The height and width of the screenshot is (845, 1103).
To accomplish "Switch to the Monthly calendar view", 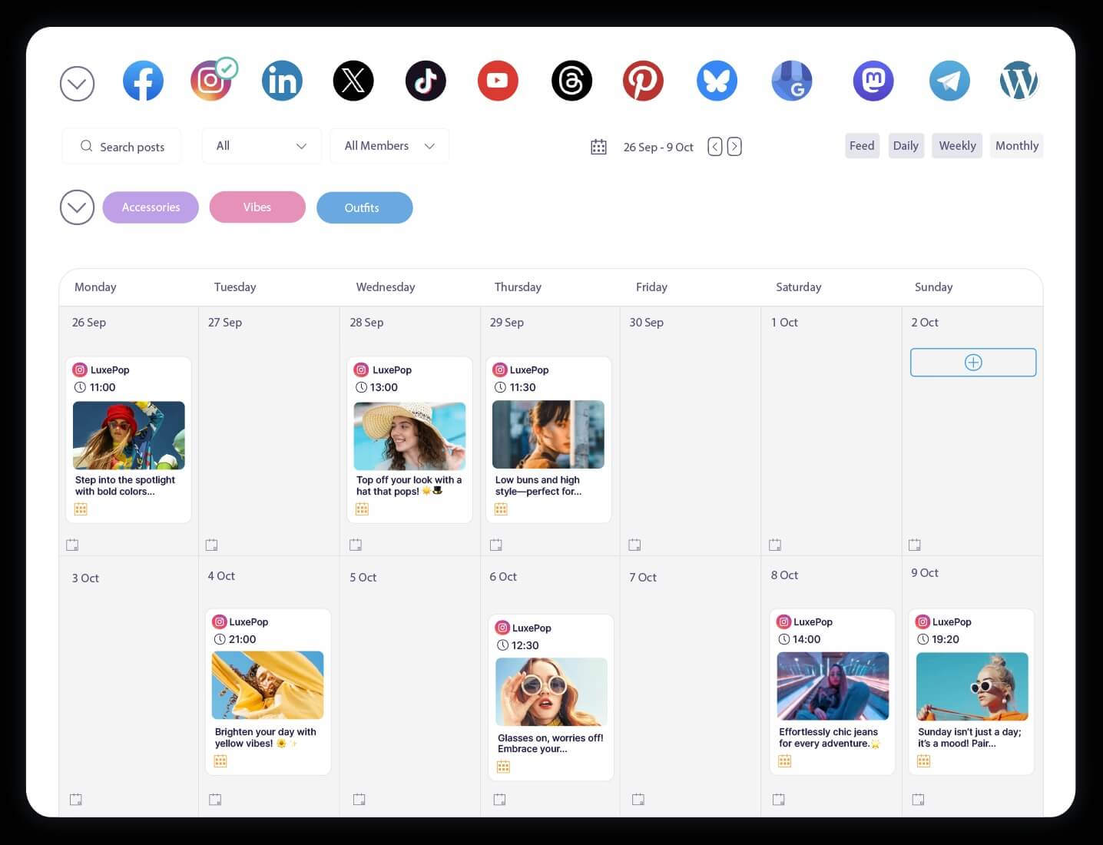I will [1016, 145].
